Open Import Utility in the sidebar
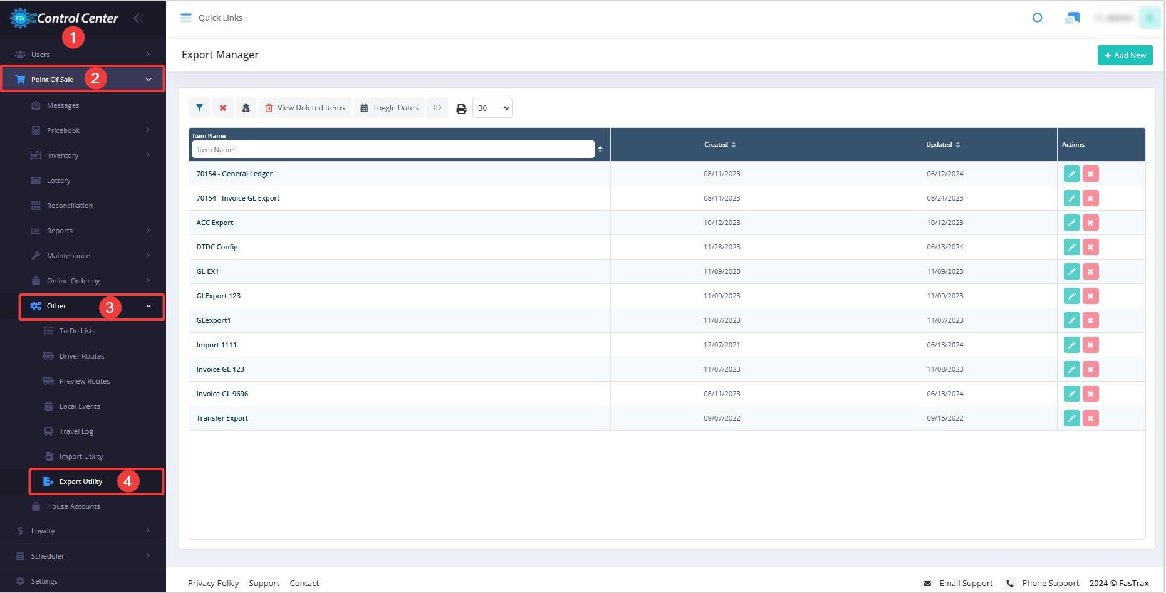 pyautogui.click(x=81, y=456)
